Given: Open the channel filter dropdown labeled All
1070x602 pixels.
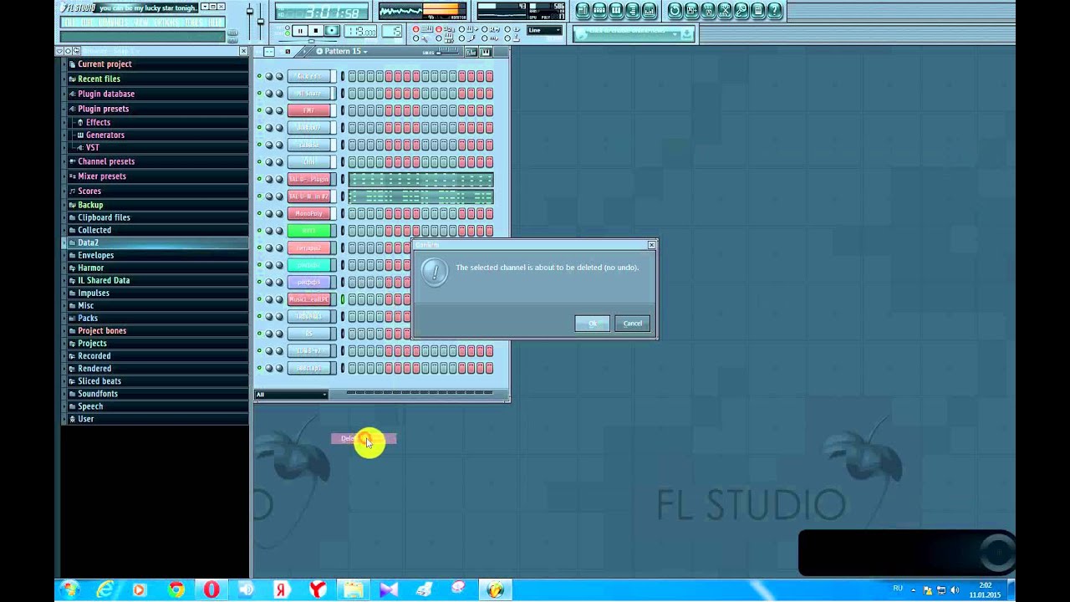Looking at the screenshot, I should (x=291, y=395).
